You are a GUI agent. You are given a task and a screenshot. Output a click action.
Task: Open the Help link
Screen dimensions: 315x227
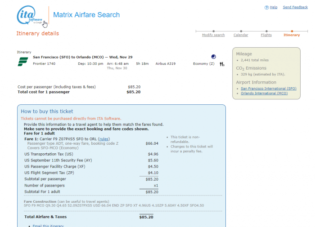274,7
